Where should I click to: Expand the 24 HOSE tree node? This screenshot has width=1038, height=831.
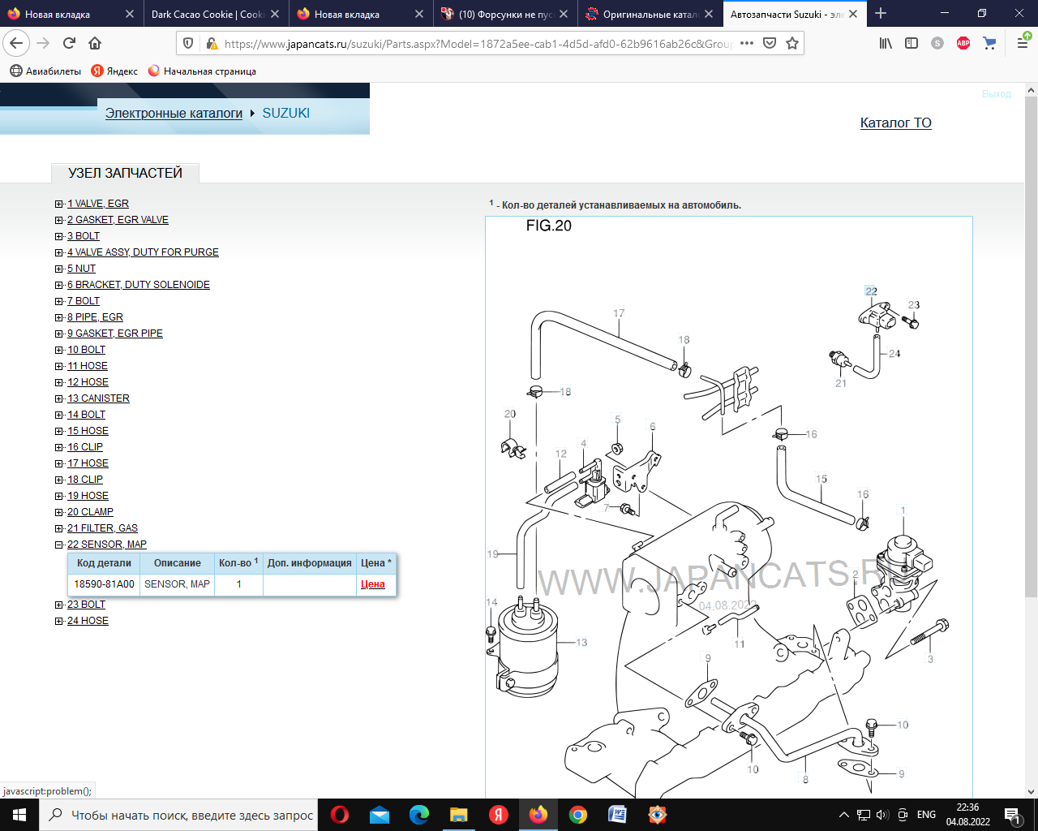tap(59, 621)
